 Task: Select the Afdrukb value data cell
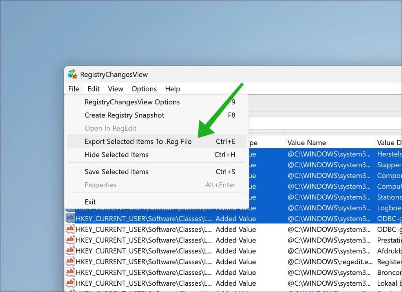click(389, 251)
